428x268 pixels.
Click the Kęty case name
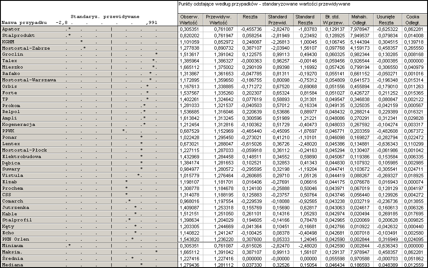click(8, 226)
